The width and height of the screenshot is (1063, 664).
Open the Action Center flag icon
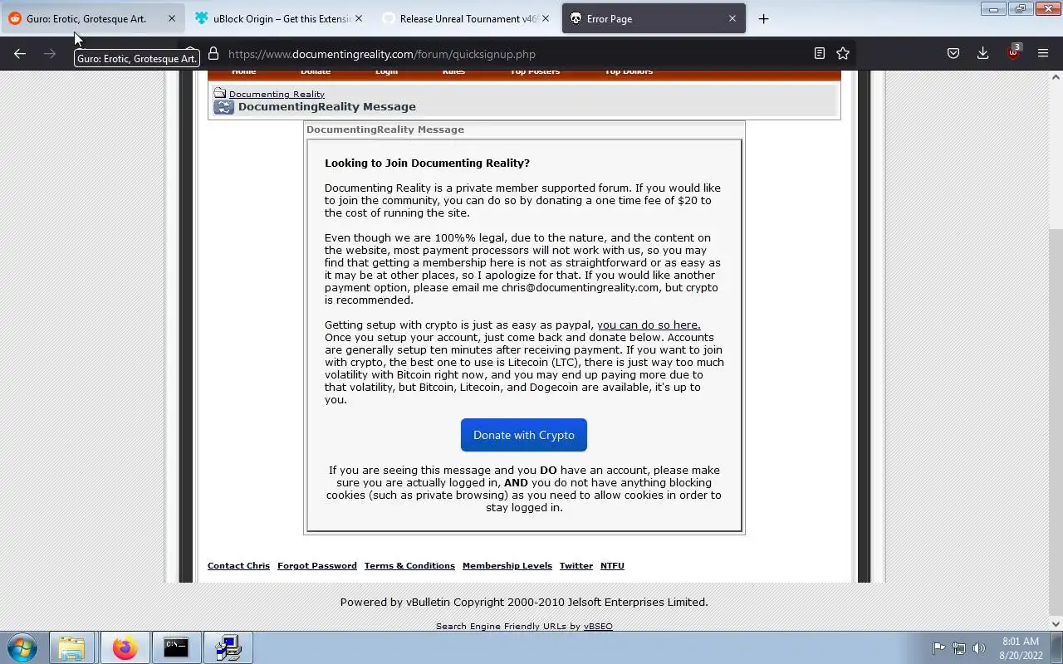click(x=938, y=648)
